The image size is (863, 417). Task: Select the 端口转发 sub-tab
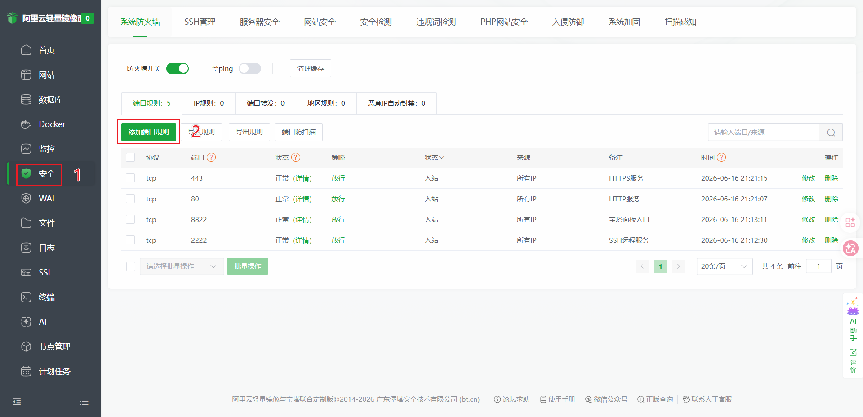point(266,103)
